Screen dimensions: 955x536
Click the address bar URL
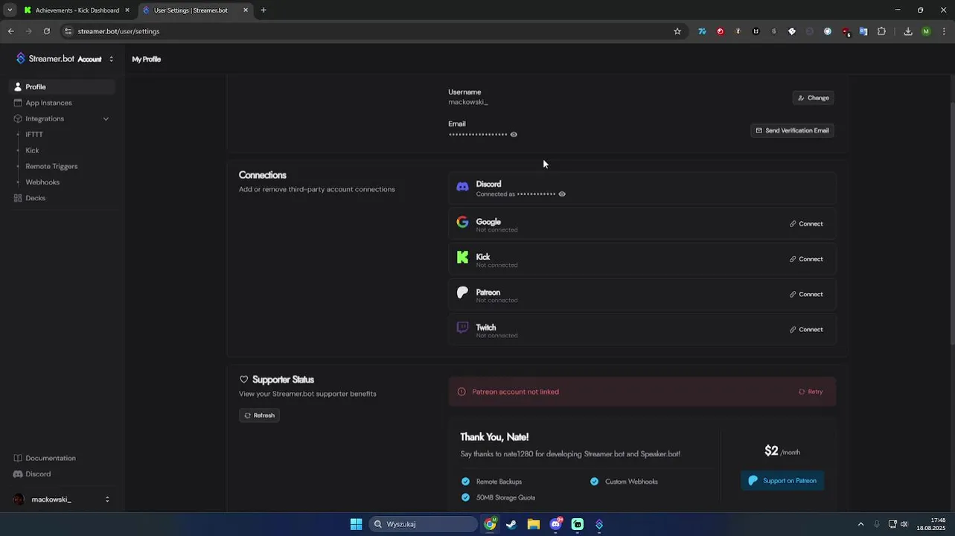click(118, 31)
